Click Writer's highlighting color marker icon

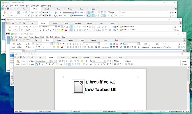[x=57, y=64]
